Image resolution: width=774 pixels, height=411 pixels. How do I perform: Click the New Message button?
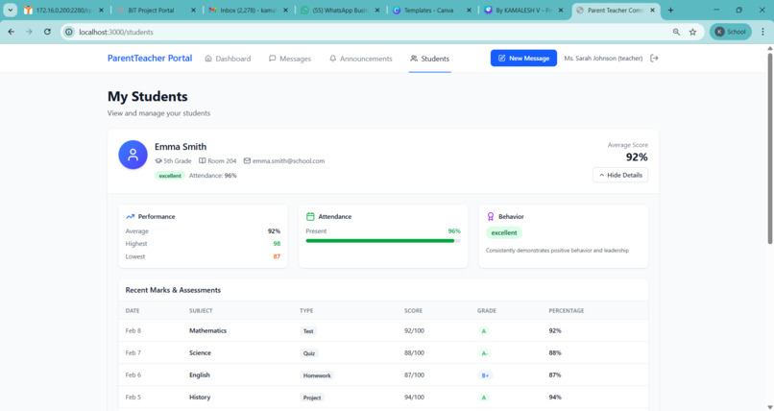pyautogui.click(x=523, y=59)
